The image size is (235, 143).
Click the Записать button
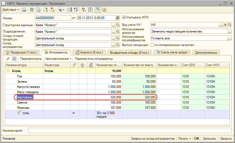point(209,139)
